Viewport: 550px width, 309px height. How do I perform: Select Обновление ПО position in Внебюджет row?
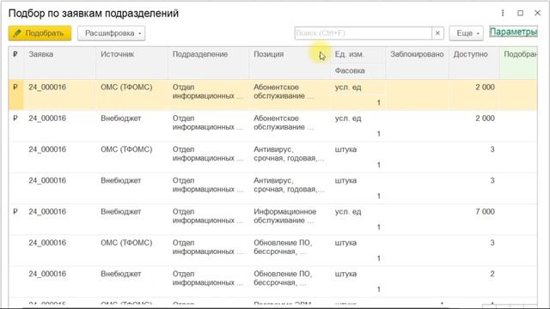(x=283, y=278)
